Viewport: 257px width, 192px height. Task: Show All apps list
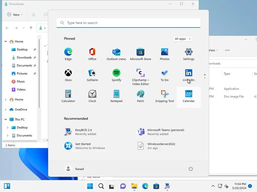coord(183,39)
